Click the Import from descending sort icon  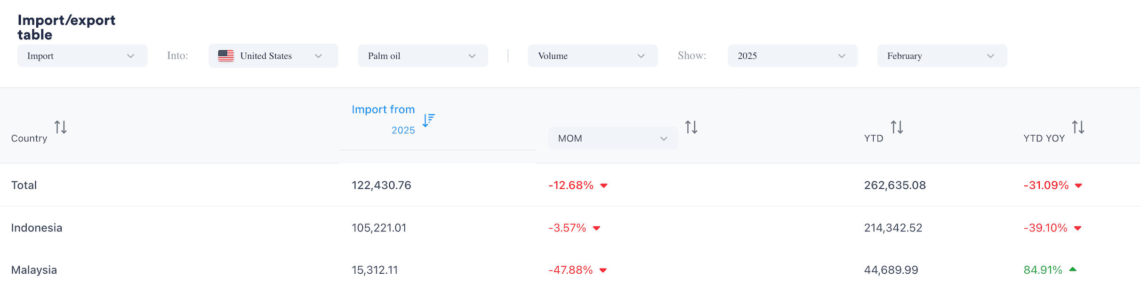[428, 120]
